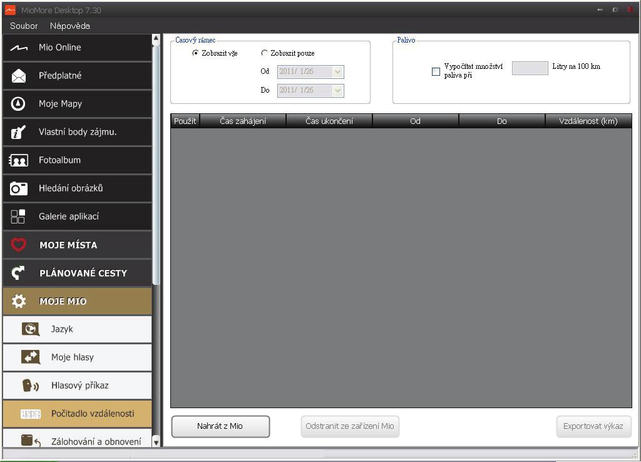
Task: Expand the MOJE MÍSTA section
Action: point(77,245)
